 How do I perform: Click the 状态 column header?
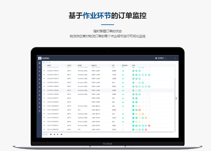(x=113, y=65)
